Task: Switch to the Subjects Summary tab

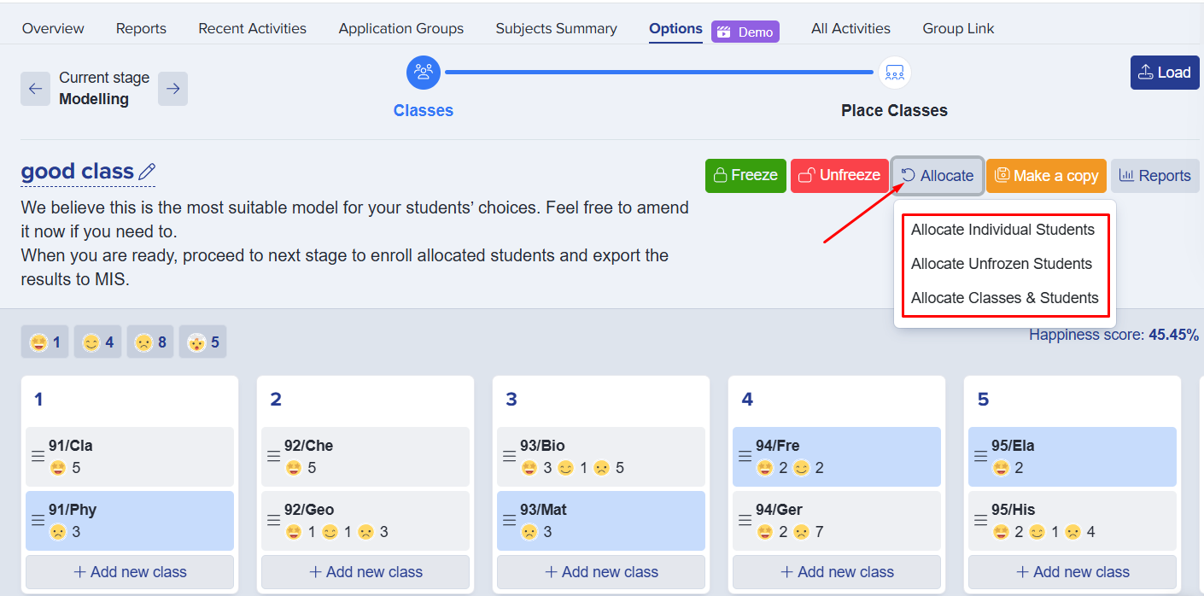Action: pos(556,27)
